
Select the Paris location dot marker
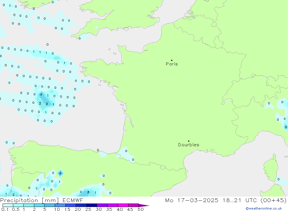[x=172, y=60]
